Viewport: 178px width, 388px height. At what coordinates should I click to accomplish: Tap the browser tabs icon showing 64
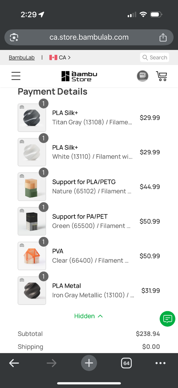click(x=126, y=363)
